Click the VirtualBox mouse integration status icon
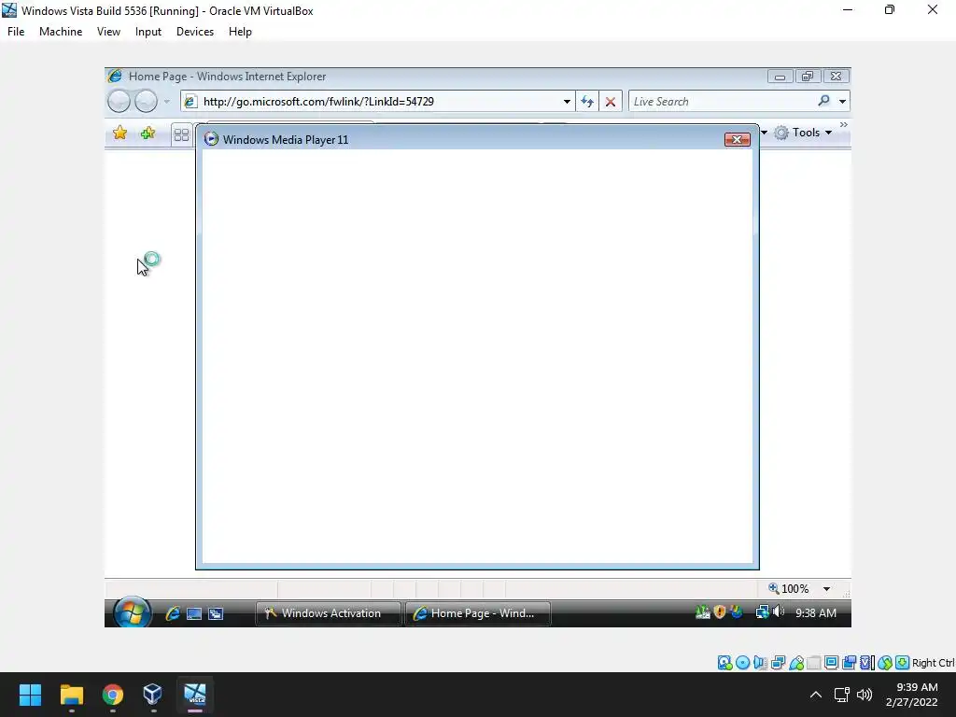 [885, 663]
